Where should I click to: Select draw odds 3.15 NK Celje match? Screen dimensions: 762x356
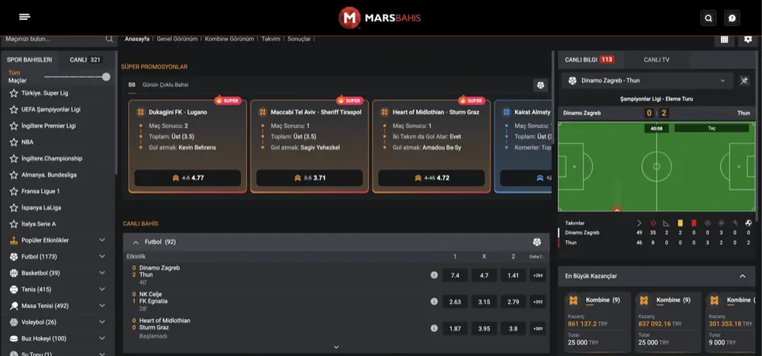coord(484,302)
